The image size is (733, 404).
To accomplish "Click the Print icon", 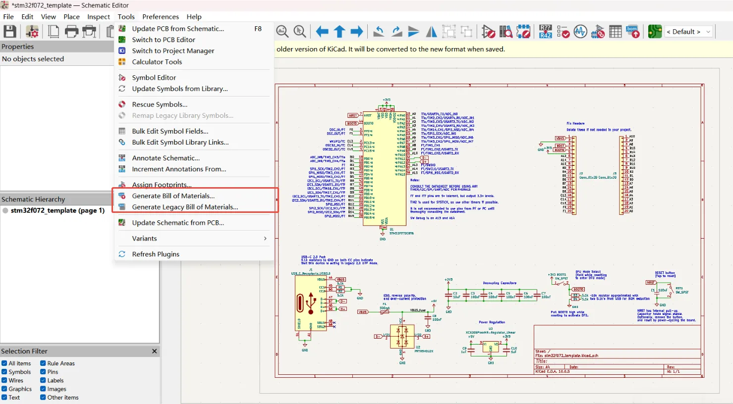I will 71,32.
